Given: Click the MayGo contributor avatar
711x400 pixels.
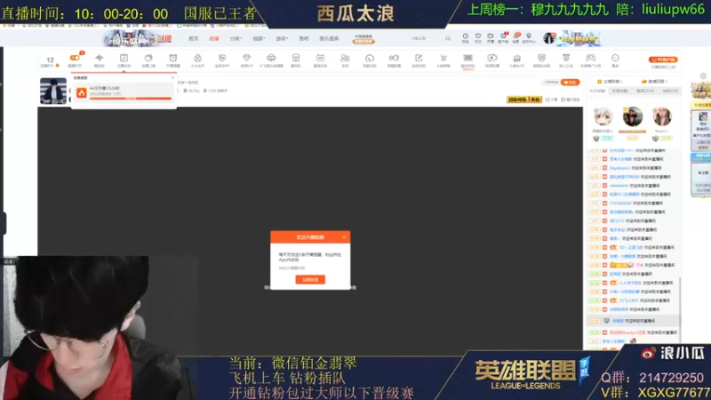Looking at the screenshot, I should (662, 116).
